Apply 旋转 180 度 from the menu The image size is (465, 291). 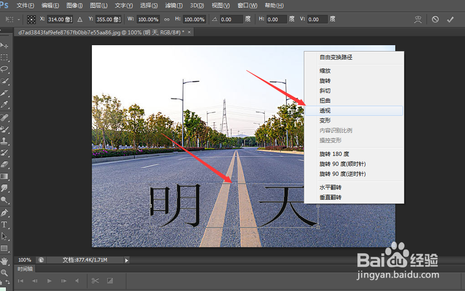[334, 154]
